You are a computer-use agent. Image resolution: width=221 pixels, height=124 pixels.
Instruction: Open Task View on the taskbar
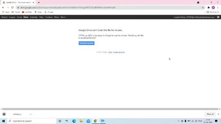67,121
